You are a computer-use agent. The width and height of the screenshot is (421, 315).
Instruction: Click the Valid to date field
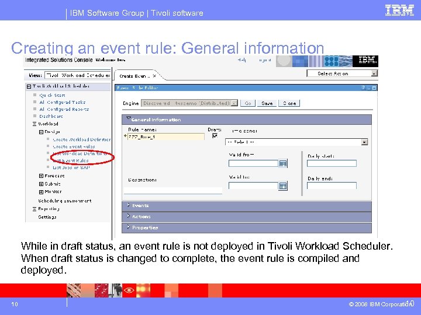253,185
